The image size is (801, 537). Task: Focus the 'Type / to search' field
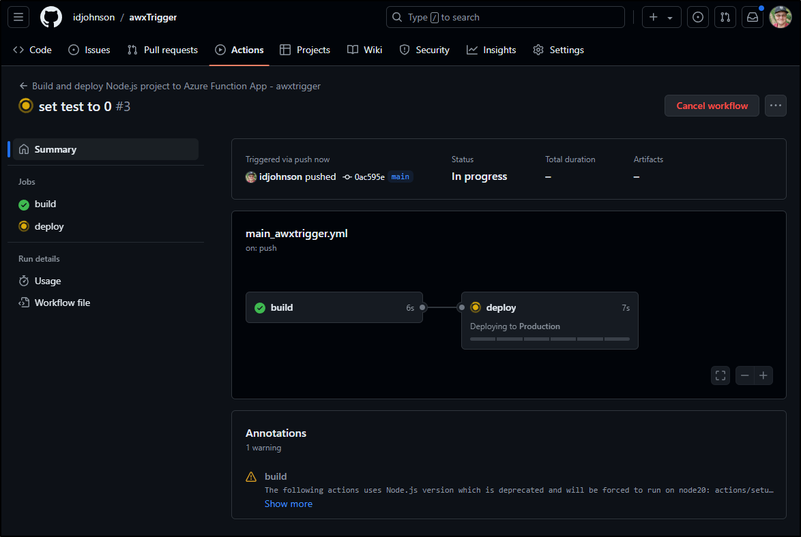[505, 17]
